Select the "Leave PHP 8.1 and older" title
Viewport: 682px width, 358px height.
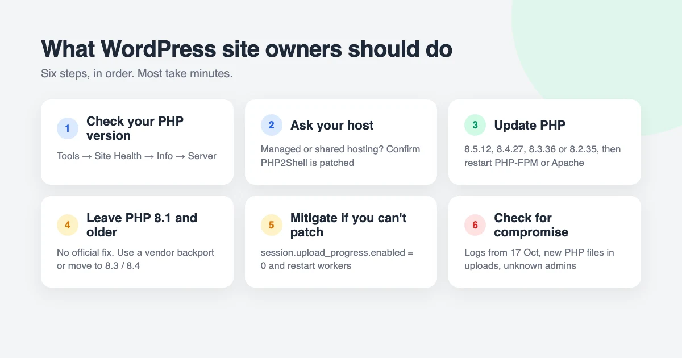coord(142,225)
